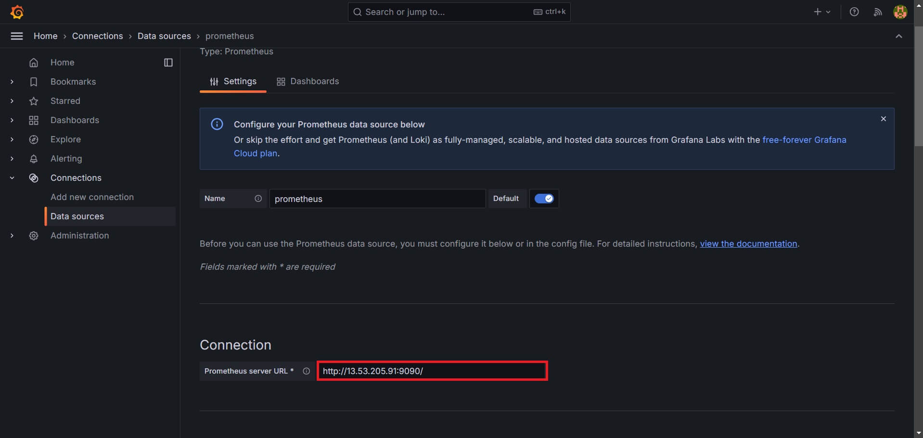Image resolution: width=923 pixels, height=438 pixels.
Task: Expand the Bookmarks sidebar section
Action: [12, 82]
